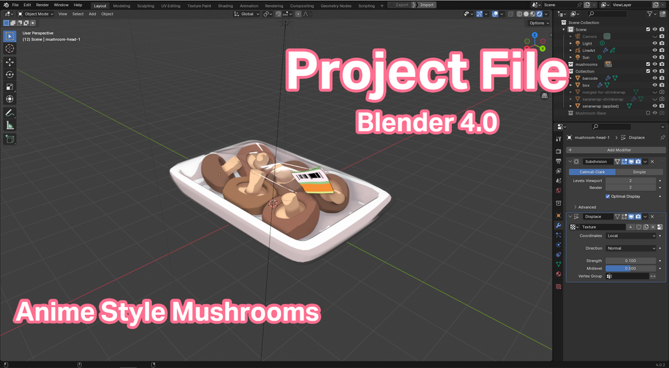Toggle Subdivision modifier viewport display
Viewport: 669px width, 368px height.
tap(631, 162)
